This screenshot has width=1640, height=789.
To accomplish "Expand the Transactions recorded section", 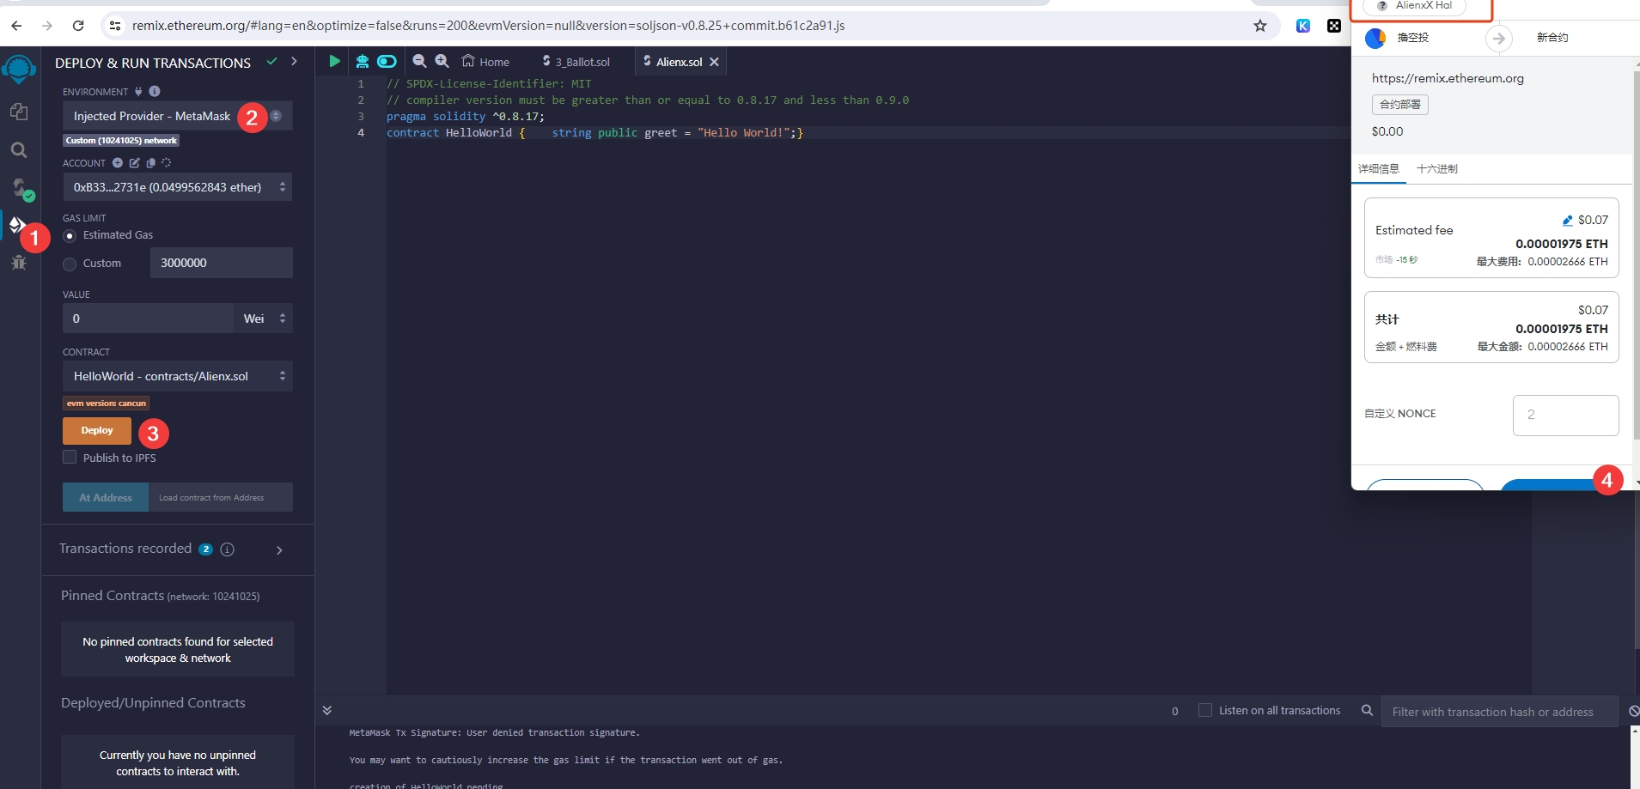I will 279,549.
